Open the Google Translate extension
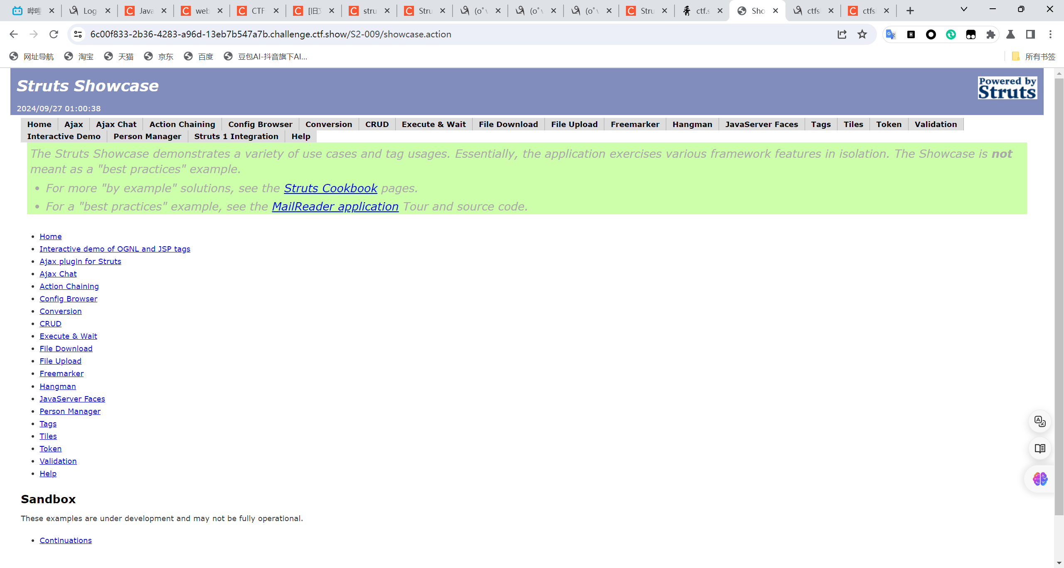Viewport: 1064px width, 568px height. coord(891,34)
